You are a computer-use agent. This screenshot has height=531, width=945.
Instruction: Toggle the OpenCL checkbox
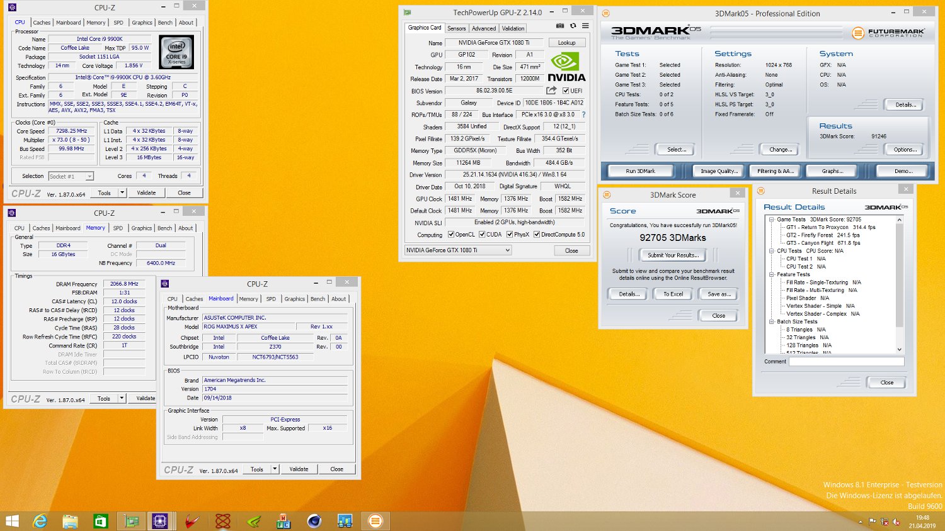[x=451, y=235]
